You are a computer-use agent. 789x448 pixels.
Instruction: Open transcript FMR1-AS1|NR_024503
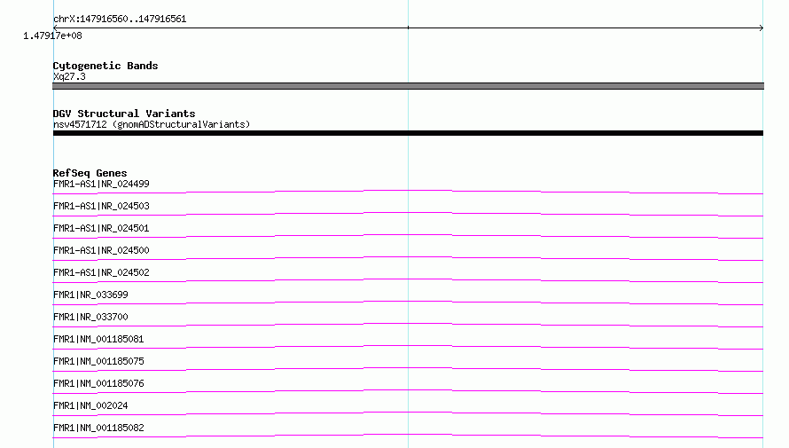point(101,206)
